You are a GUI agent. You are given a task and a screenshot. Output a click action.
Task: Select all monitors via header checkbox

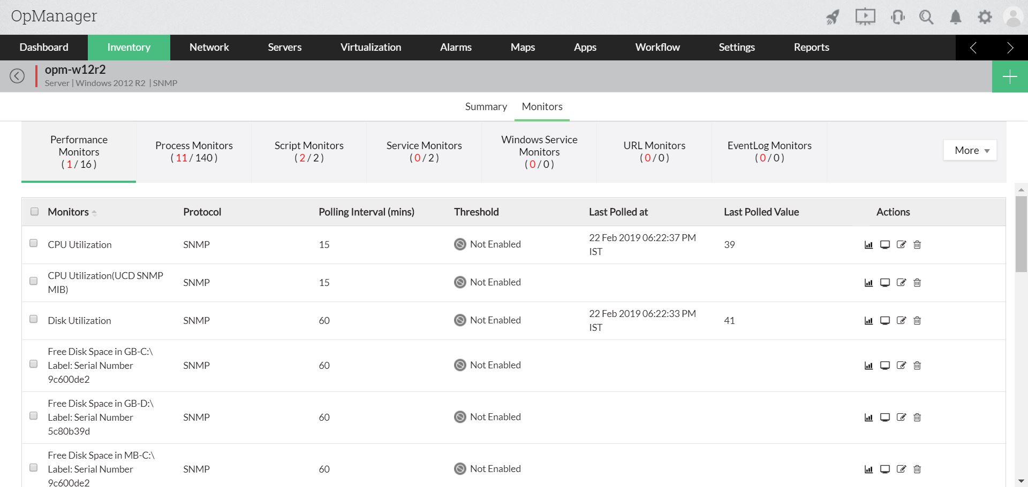(35, 212)
